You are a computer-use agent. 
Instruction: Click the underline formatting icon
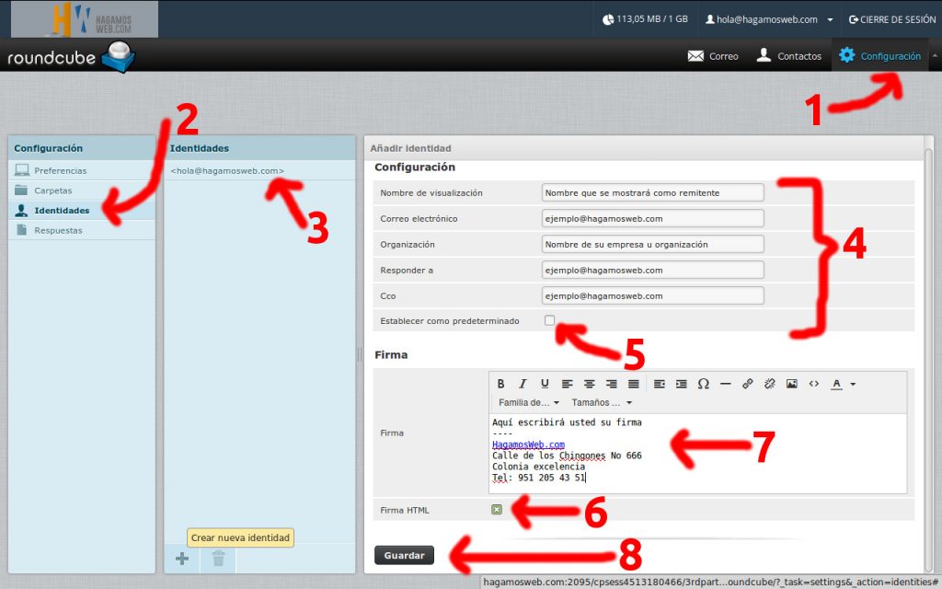[x=545, y=384]
